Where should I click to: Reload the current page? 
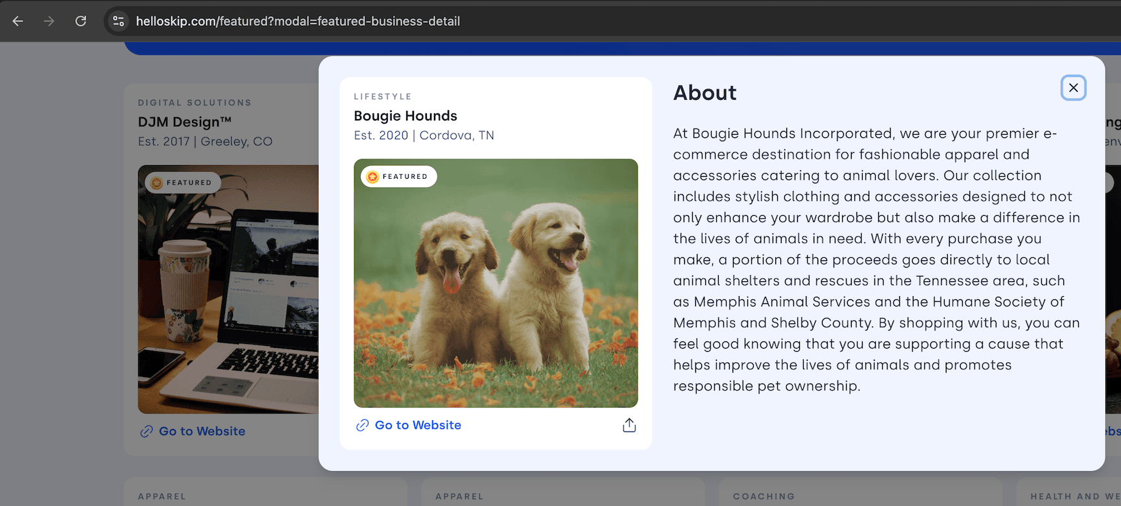(80, 21)
